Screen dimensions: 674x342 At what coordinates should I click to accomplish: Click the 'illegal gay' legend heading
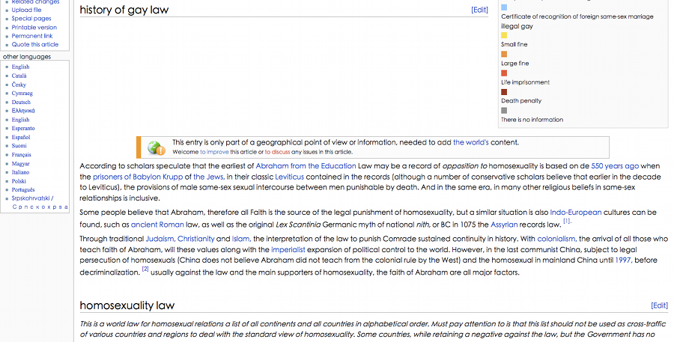point(517,26)
